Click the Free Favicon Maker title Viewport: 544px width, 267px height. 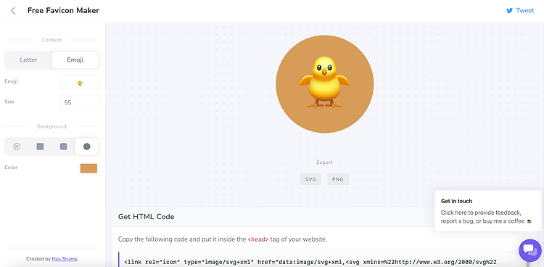[x=63, y=10]
